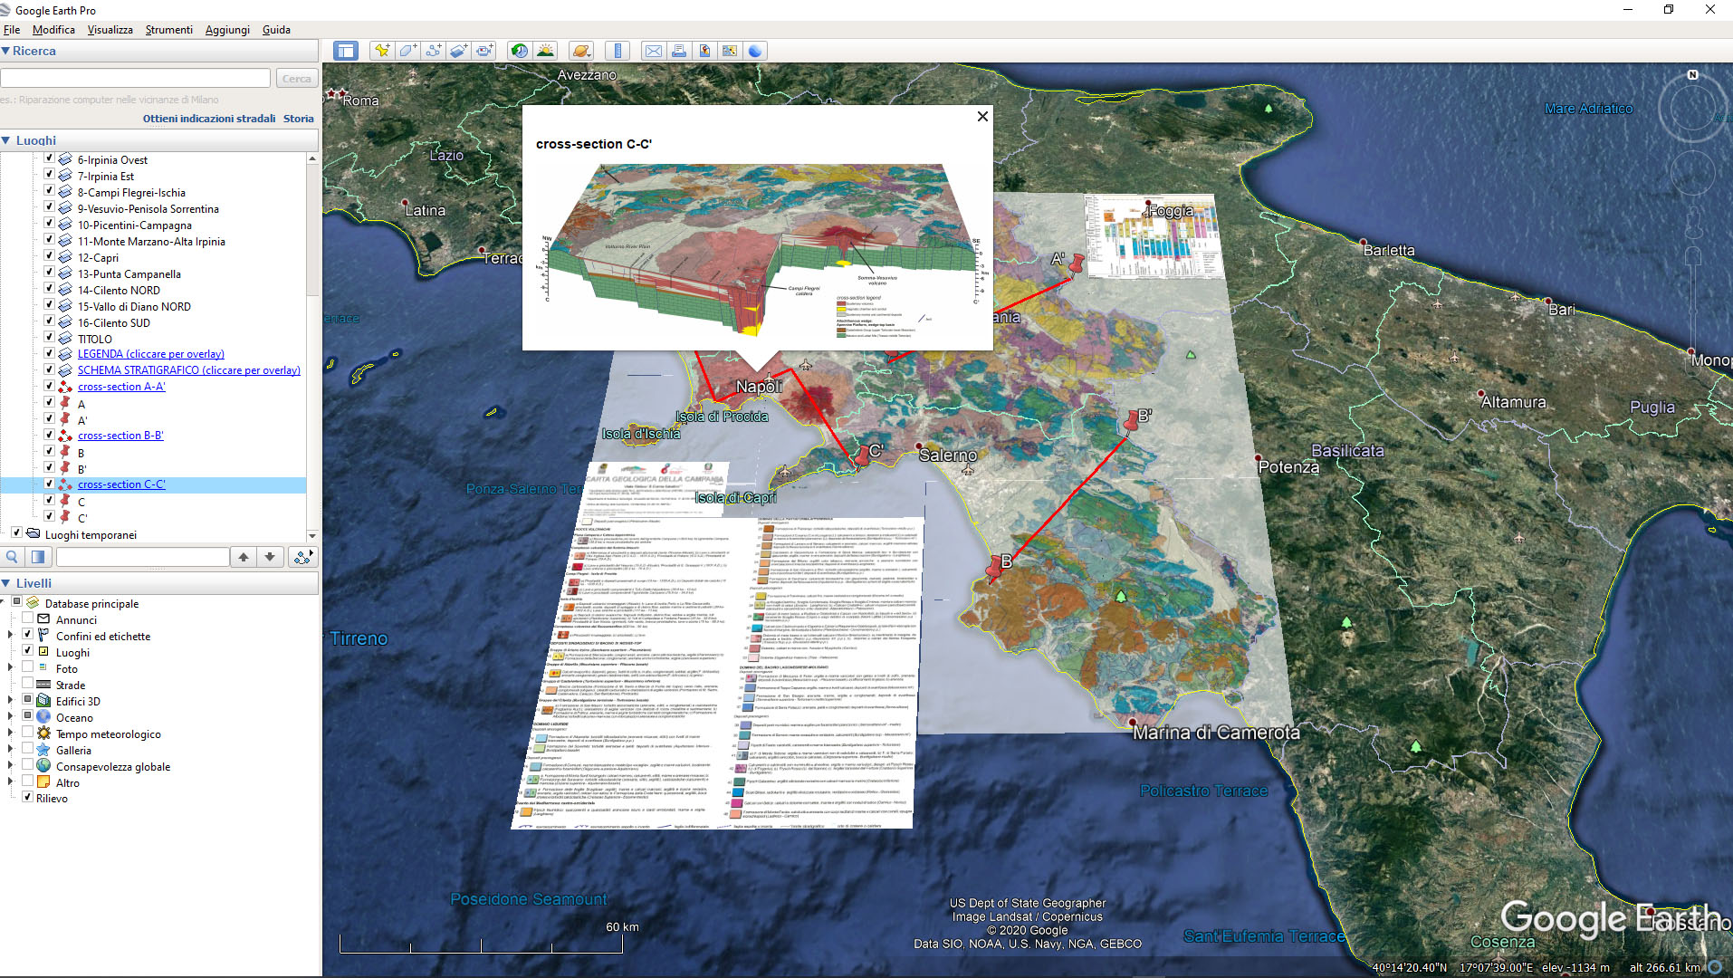Click the play tour path icon
The image size is (1733, 978).
click(x=302, y=557)
